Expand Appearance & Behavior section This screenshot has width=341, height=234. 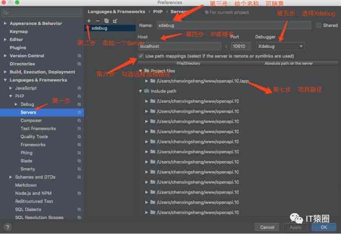pyautogui.click(x=5, y=23)
